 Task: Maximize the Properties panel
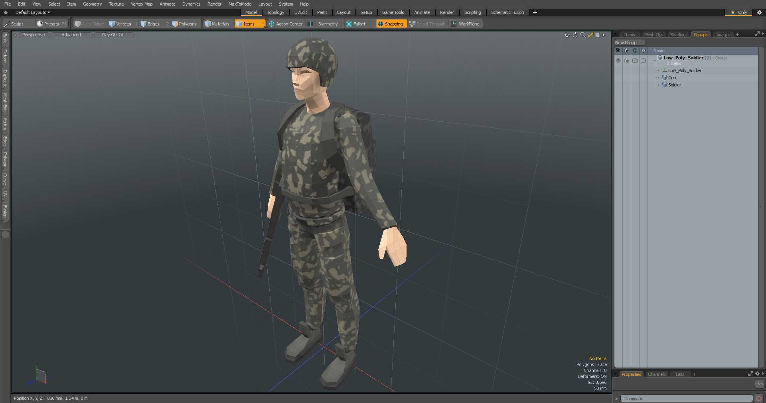click(750, 374)
